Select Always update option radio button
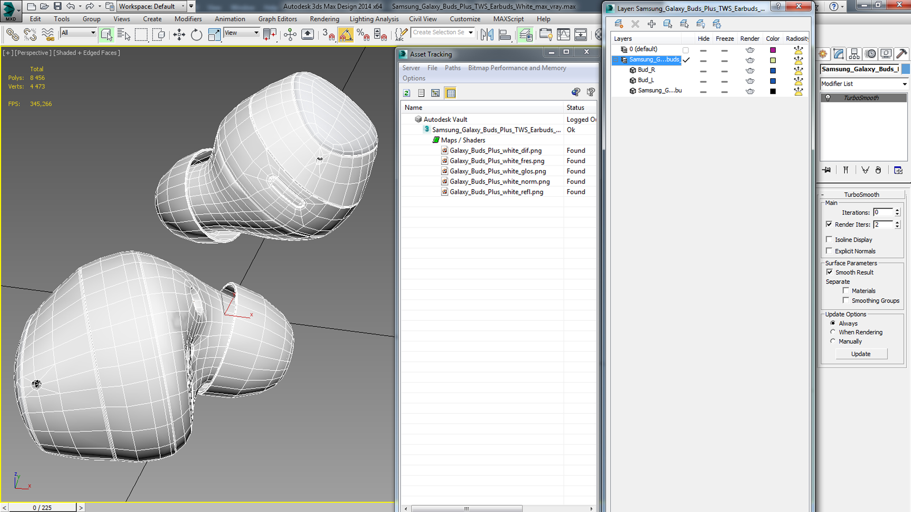The image size is (911, 512). pos(833,322)
